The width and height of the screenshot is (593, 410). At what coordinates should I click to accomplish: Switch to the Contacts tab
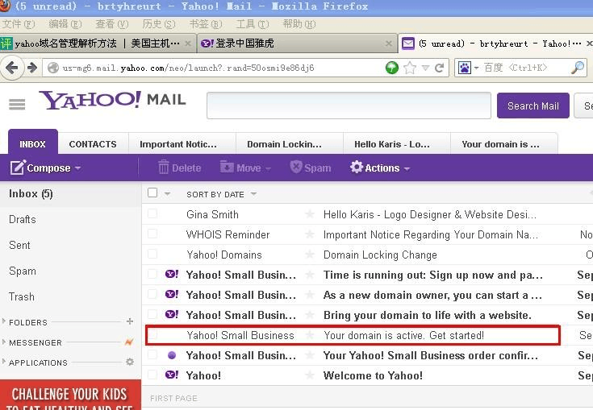pyautogui.click(x=93, y=144)
